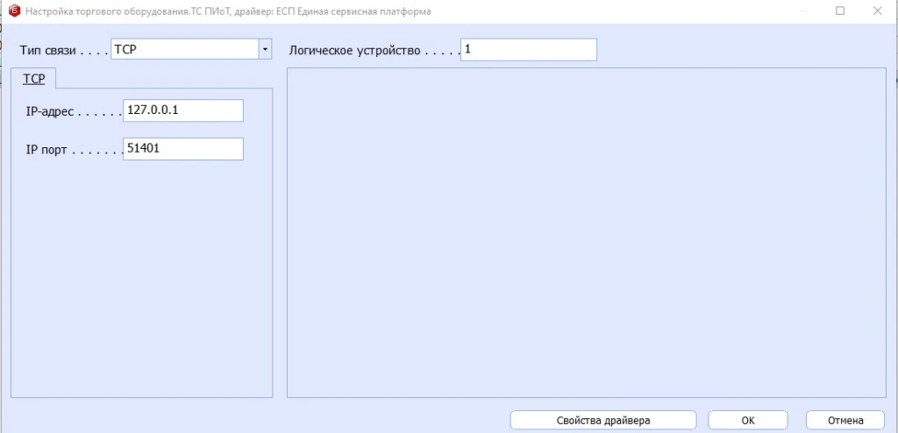Image resolution: width=898 pixels, height=433 pixels.
Task: Click the IP порт label text
Action: click(x=48, y=150)
